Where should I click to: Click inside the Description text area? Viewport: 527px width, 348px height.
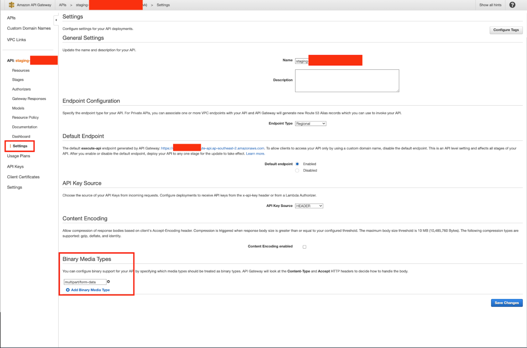(347, 80)
